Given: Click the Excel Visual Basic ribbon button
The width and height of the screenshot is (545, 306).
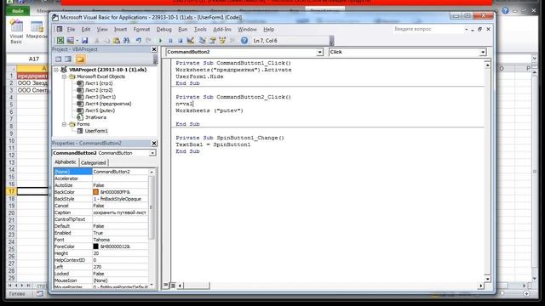Looking at the screenshot, I should (16, 32).
